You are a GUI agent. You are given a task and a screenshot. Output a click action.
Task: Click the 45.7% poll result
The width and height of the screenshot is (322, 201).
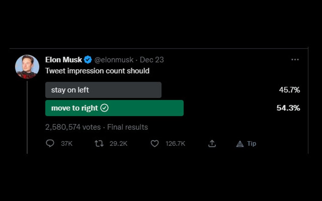click(289, 90)
